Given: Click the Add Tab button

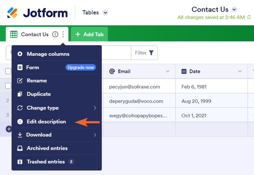Looking at the screenshot, I should tap(89, 34).
